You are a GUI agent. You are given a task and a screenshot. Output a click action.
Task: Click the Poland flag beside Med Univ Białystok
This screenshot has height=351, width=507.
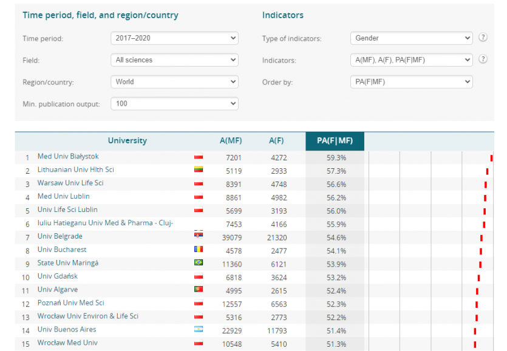[x=199, y=157]
